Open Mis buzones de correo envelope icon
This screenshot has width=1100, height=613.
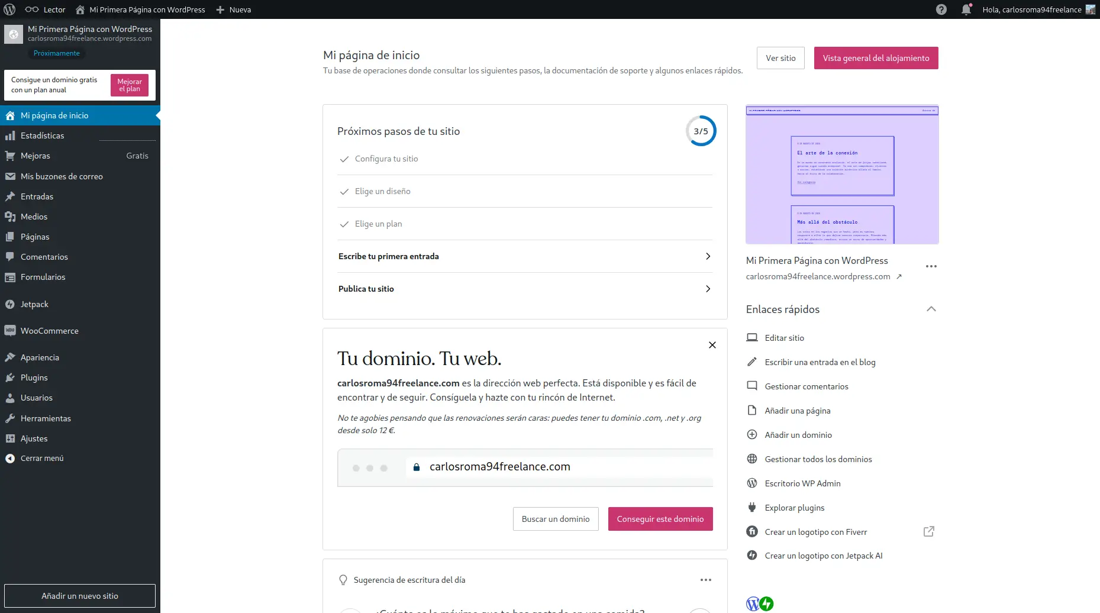point(10,176)
